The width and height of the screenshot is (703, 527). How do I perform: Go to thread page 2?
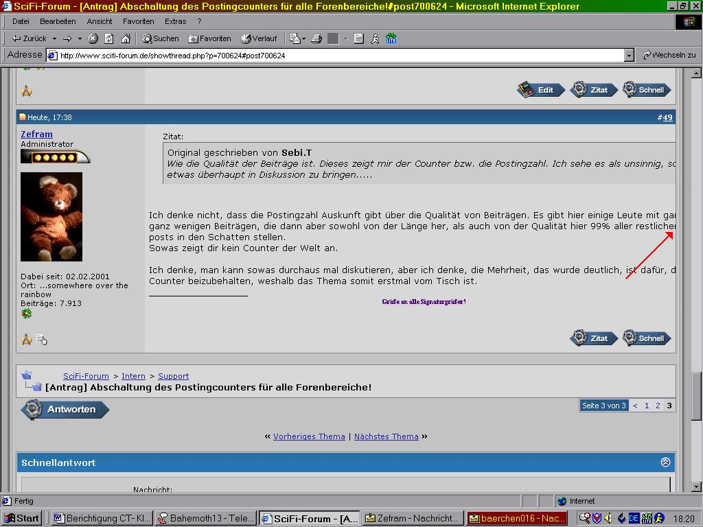tap(658, 406)
